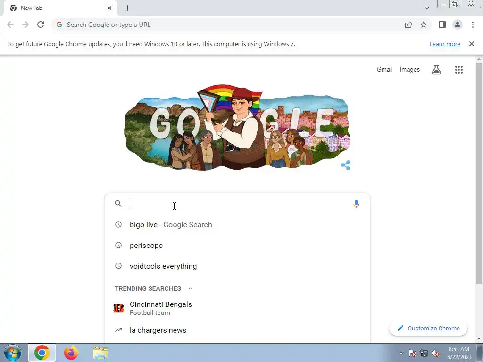Click history clock icon beside periscope
Viewport: 483px width, 362px height.
pyautogui.click(x=118, y=245)
